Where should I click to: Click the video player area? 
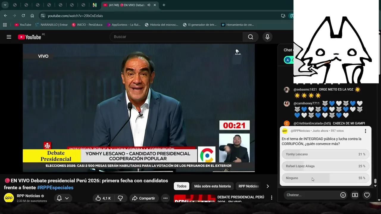click(x=139, y=108)
